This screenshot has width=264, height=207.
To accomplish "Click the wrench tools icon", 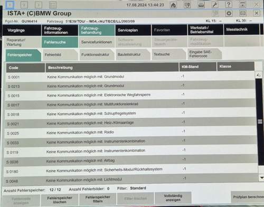I will [x=215, y=5].
